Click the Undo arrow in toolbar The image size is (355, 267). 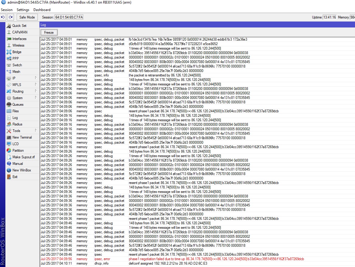click(3, 17)
